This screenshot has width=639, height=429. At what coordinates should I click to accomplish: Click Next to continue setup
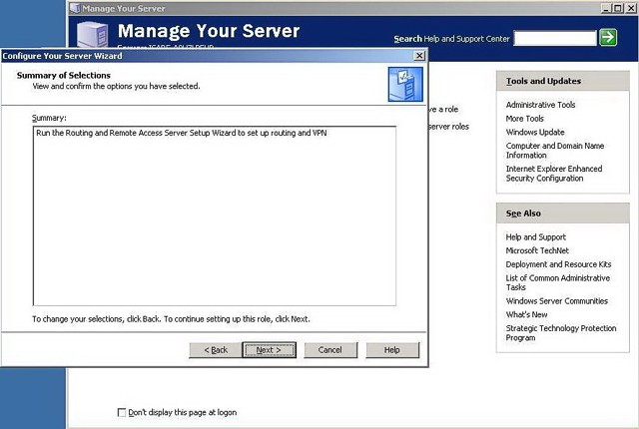[x=269, y=350]
